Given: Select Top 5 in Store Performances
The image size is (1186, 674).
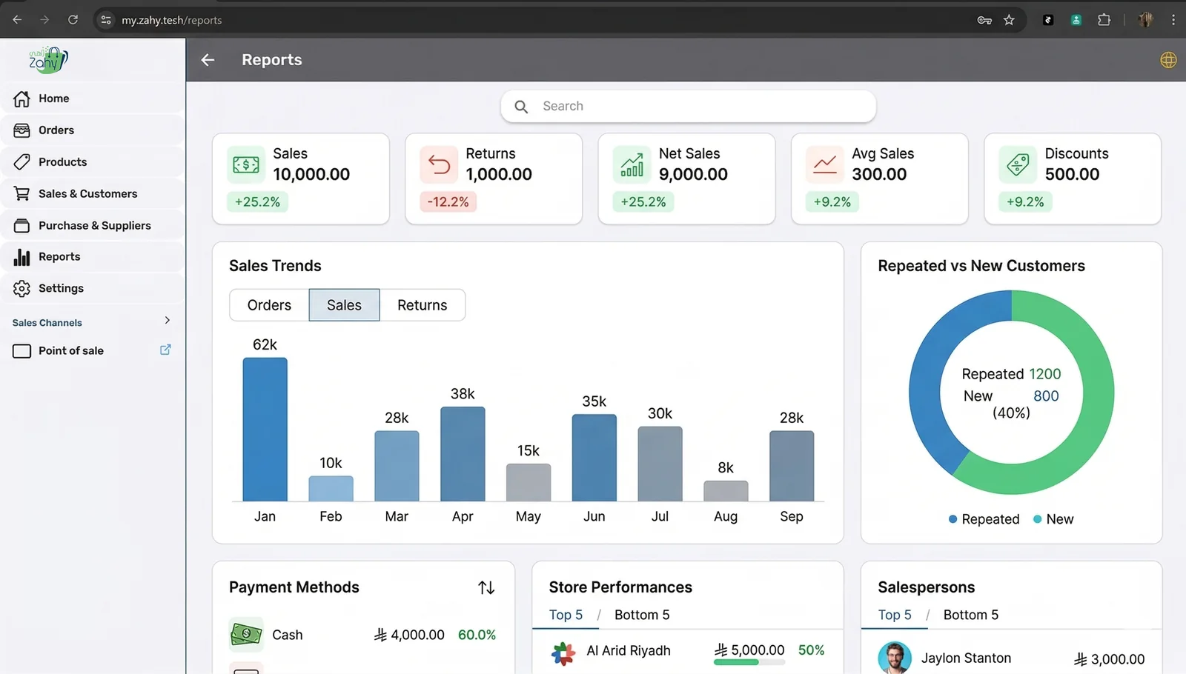Looking at the screenshot, I should tap(566, 615).
